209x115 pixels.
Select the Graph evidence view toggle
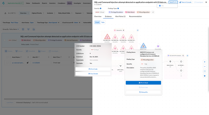coord(97,22)
